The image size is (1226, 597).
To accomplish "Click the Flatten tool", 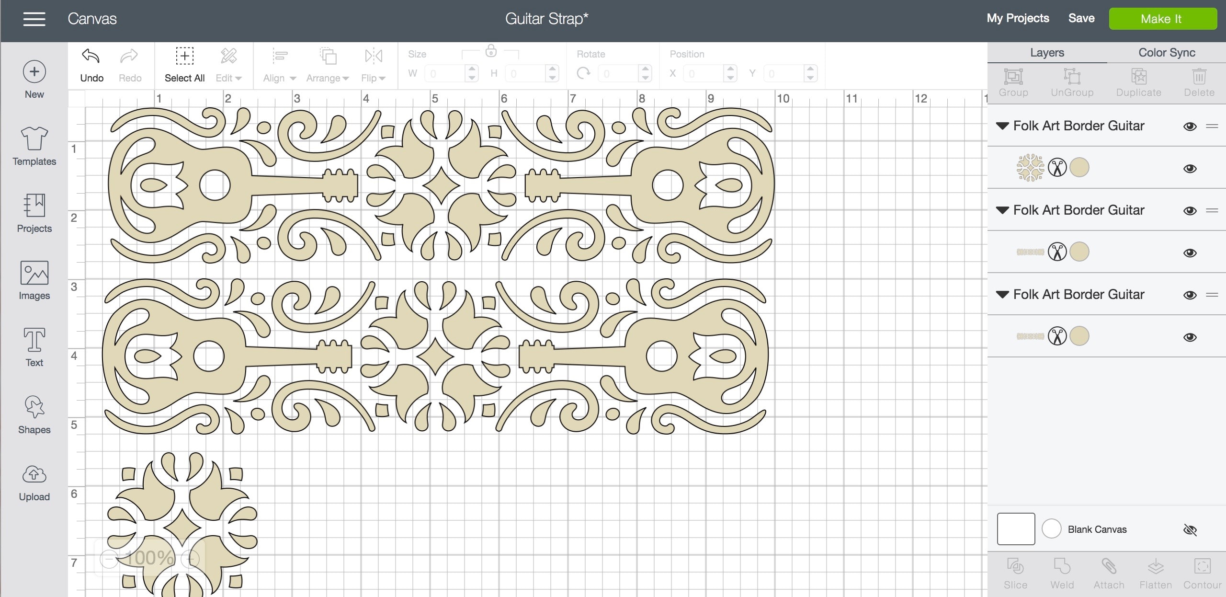I will pos(1156,574).
